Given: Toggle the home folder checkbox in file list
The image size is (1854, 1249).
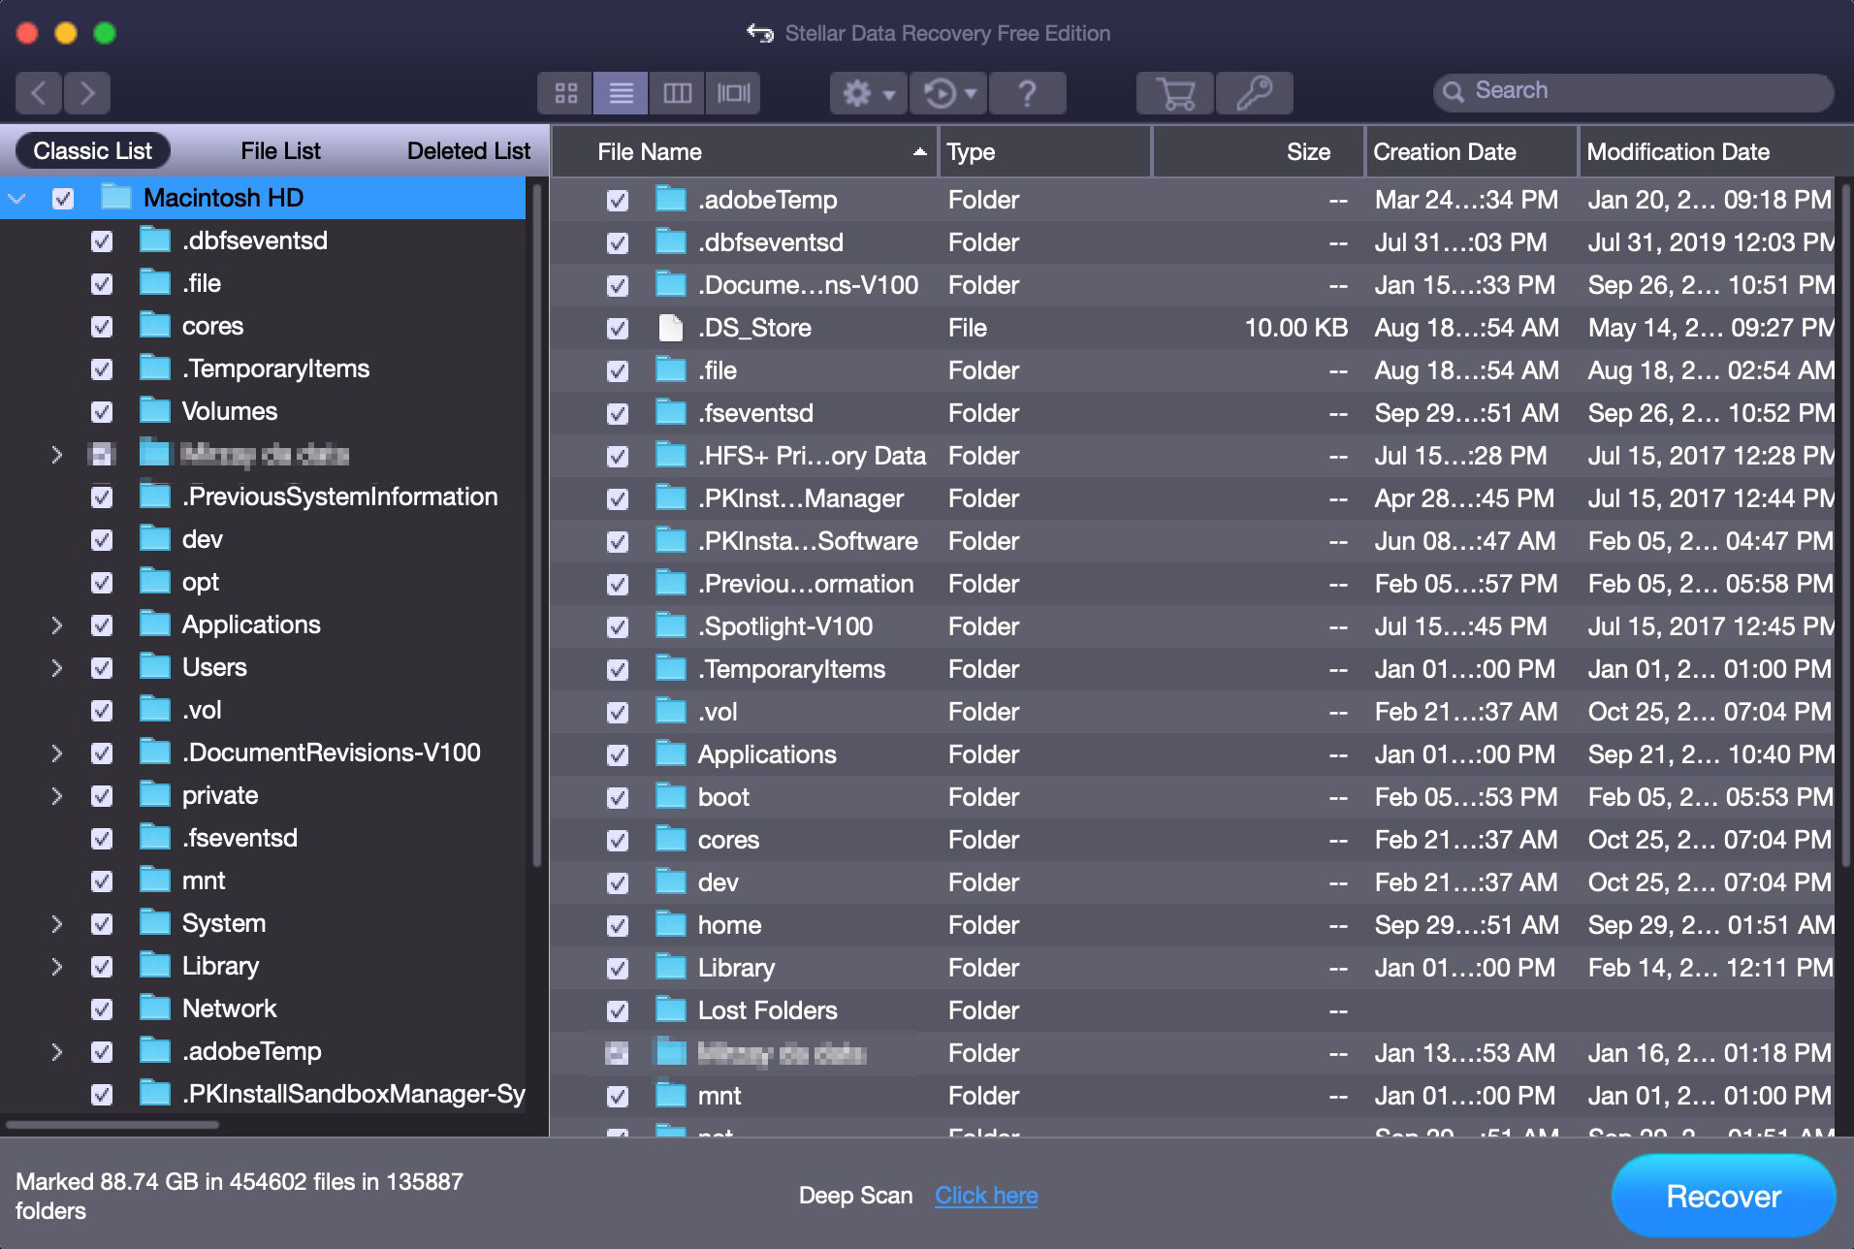Looking at the screenshot, I should 617,926.
